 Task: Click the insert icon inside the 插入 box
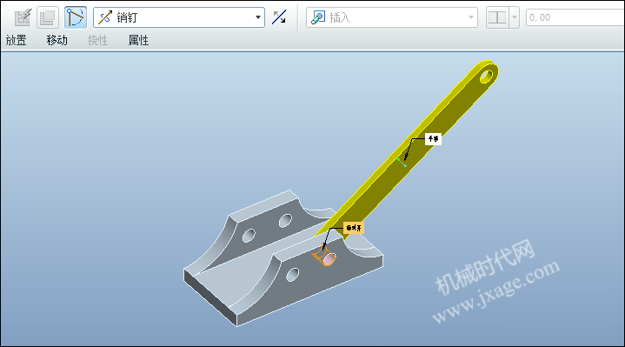[317, 17]
